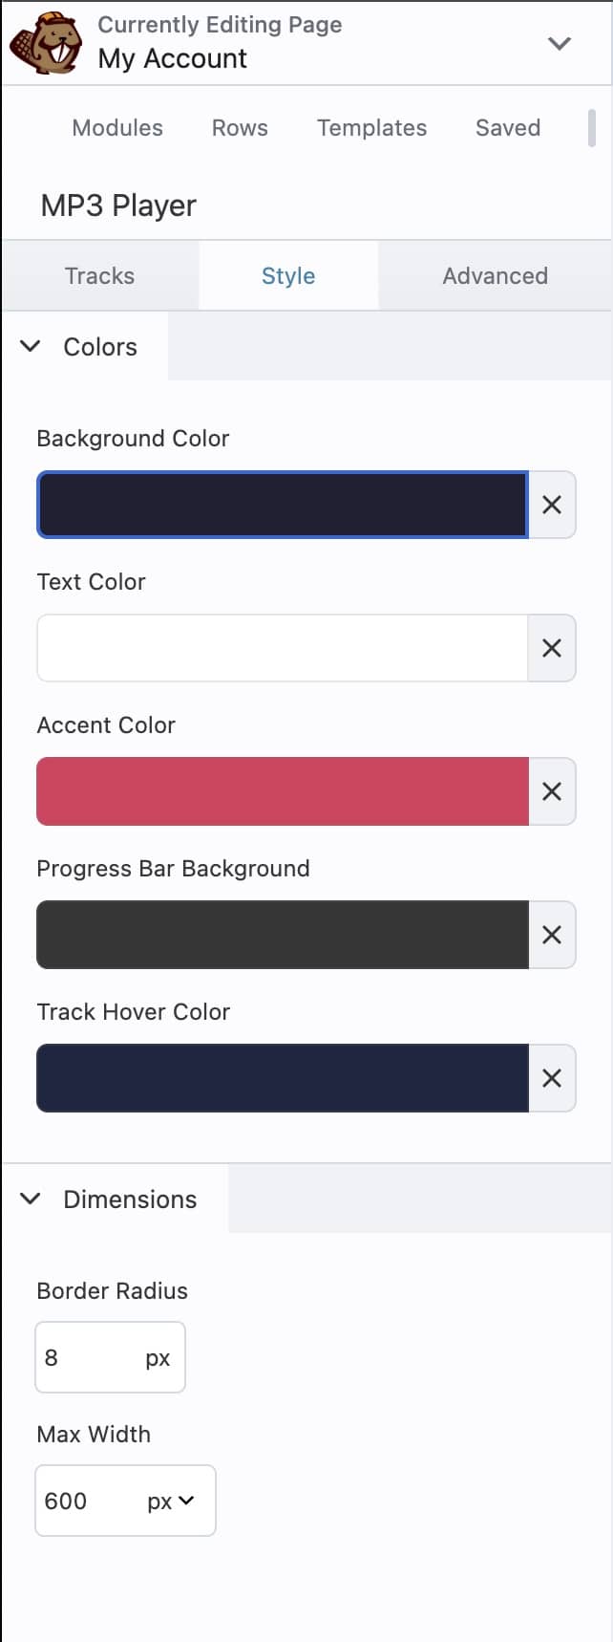Remove the Accent Color value
This screenshot has width=613, height=1642.
tap(552, 791)
